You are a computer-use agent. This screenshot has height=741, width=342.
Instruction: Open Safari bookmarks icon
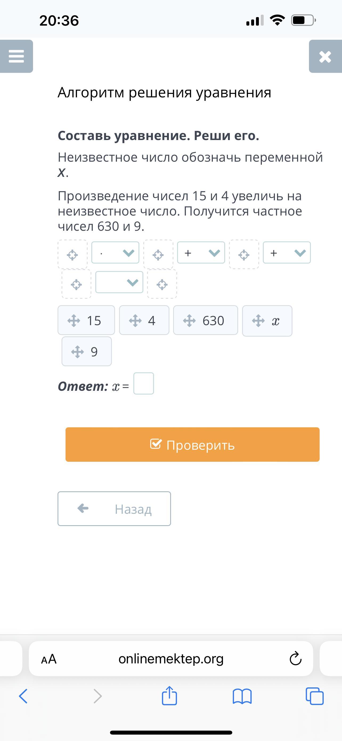click(242, 696)
